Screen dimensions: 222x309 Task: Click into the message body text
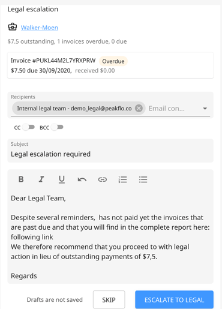[110, 237]
